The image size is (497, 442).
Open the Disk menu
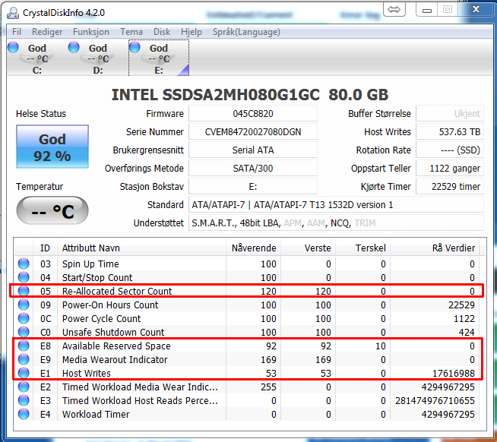(162, 32)
